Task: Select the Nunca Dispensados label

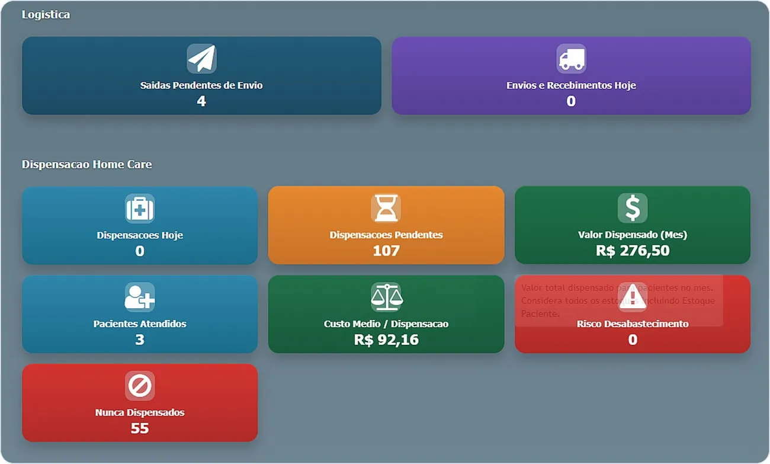Action: [x=140, y=412]
